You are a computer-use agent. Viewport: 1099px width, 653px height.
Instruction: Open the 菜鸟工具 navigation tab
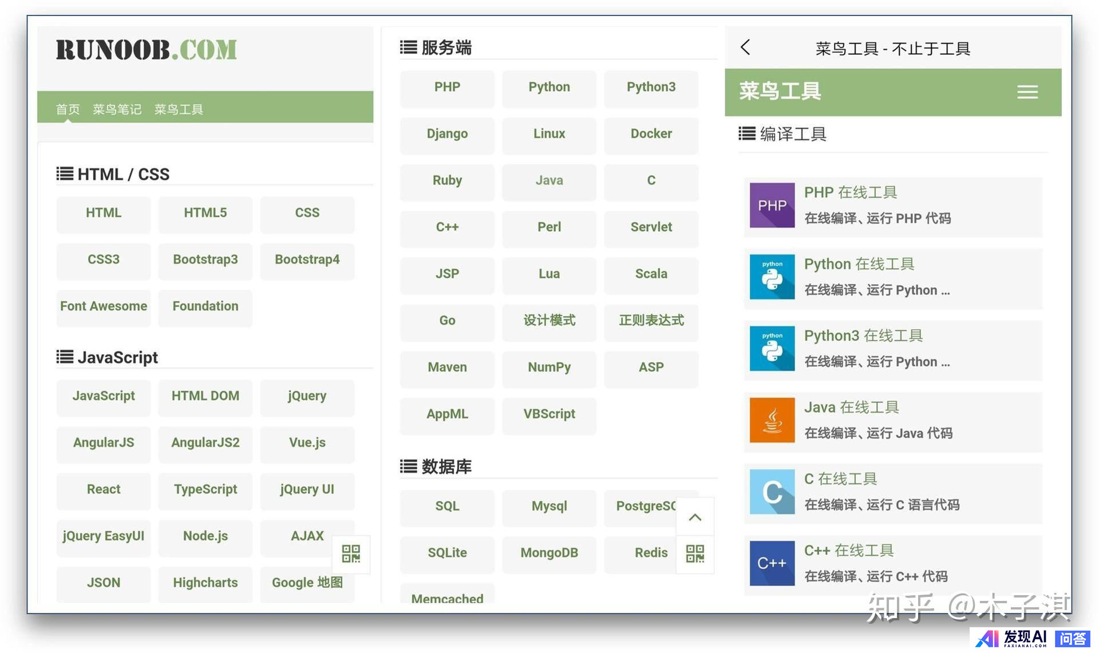179,109
